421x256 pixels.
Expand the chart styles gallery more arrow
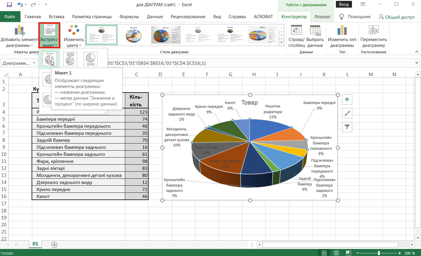[x=281, y=43]
